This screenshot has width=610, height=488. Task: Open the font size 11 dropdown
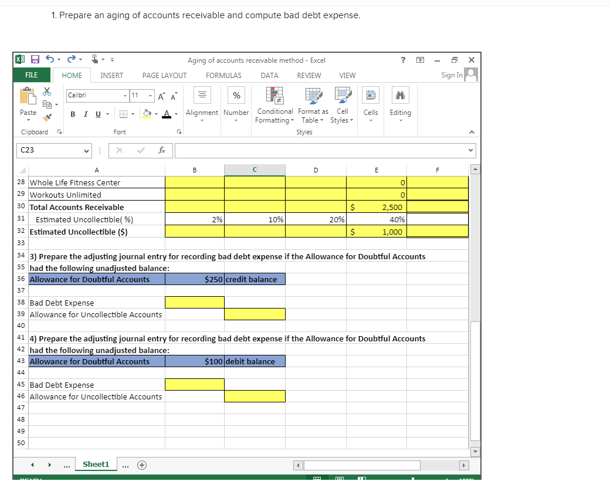pos(150,96)
